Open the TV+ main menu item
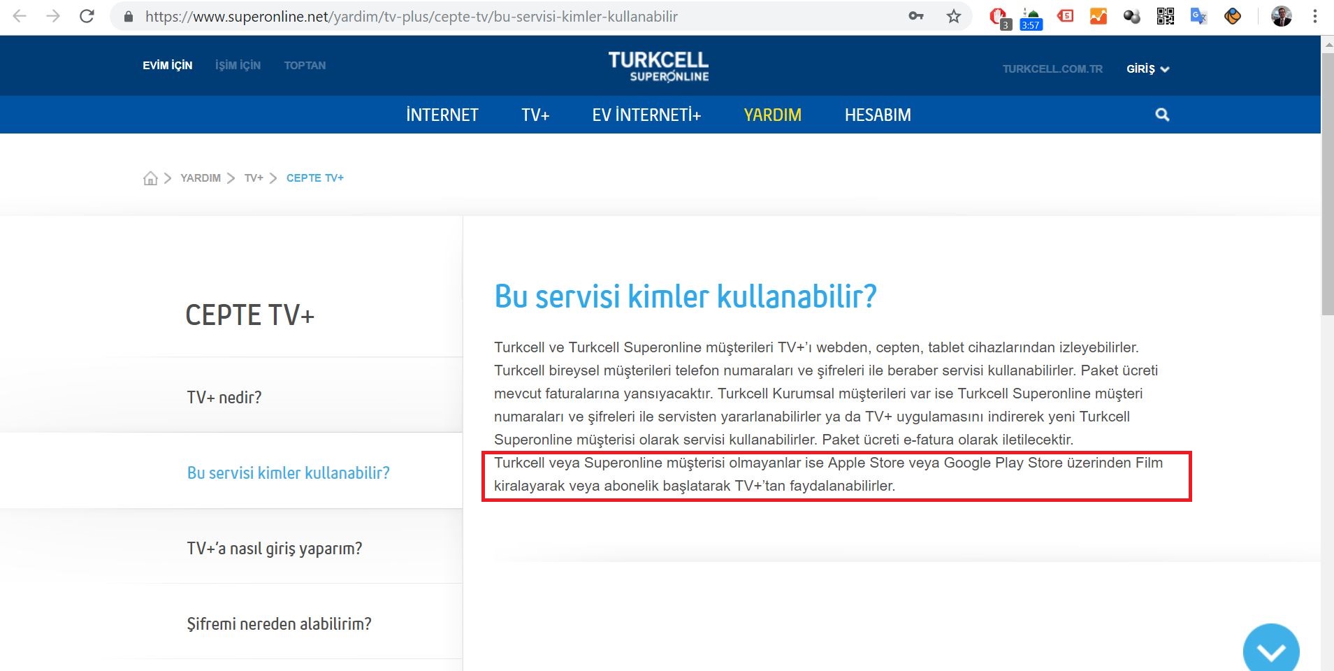Screen dimensions: 1334x671 click(535, 115)
